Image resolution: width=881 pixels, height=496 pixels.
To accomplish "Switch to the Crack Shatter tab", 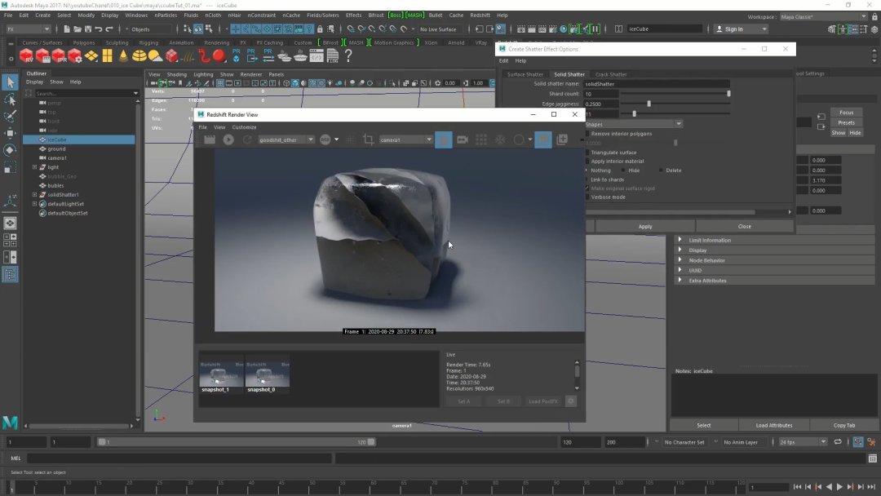I will coord(611,74).
